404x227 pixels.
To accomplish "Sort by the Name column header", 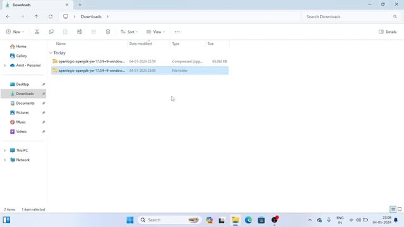I will tap(61, 44).
